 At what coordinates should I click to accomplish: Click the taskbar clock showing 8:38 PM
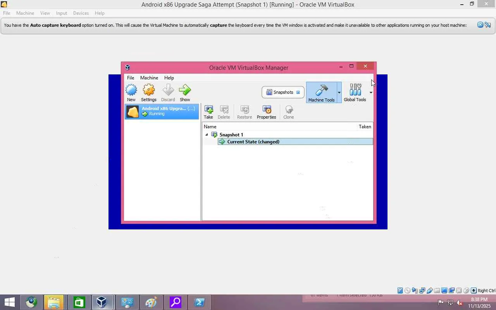tap(479, 303)
